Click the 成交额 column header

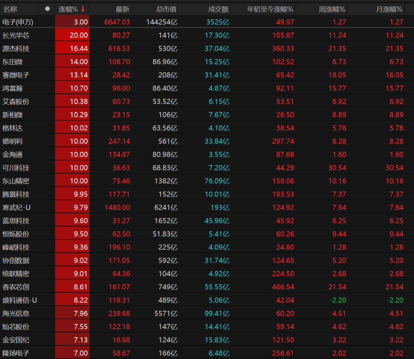219,9
